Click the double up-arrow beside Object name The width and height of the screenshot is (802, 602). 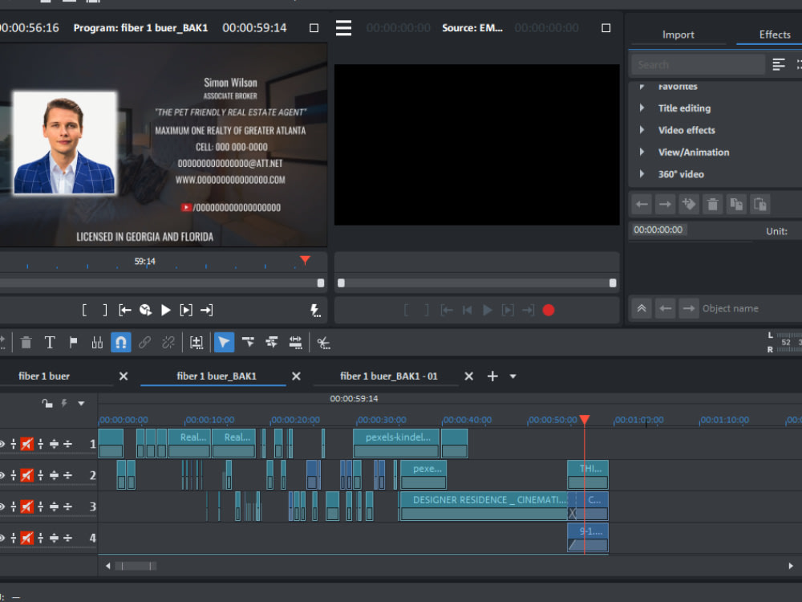[642, 308]
